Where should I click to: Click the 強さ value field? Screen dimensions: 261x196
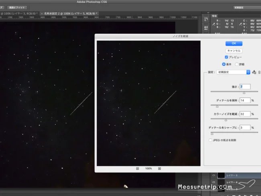245,87
